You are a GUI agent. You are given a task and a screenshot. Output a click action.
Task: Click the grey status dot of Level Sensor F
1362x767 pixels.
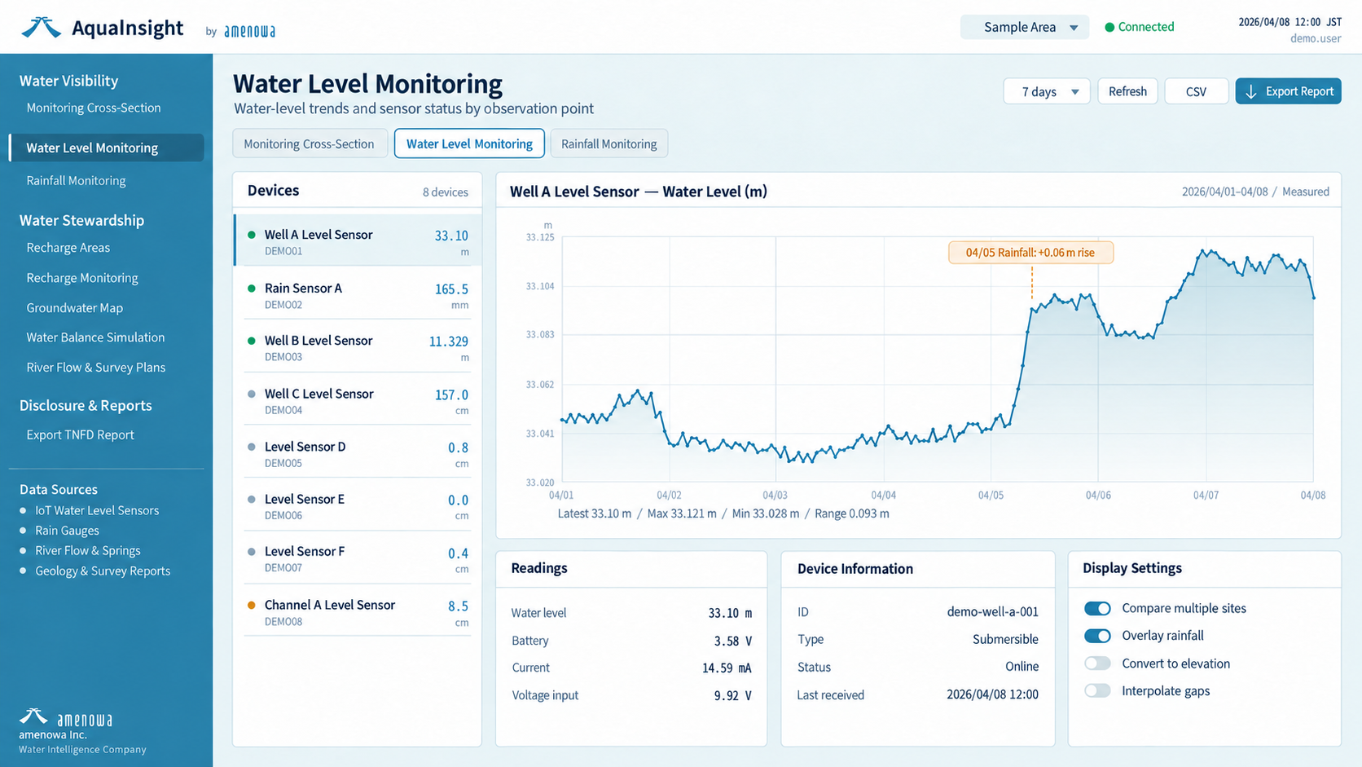coord(251,552)
